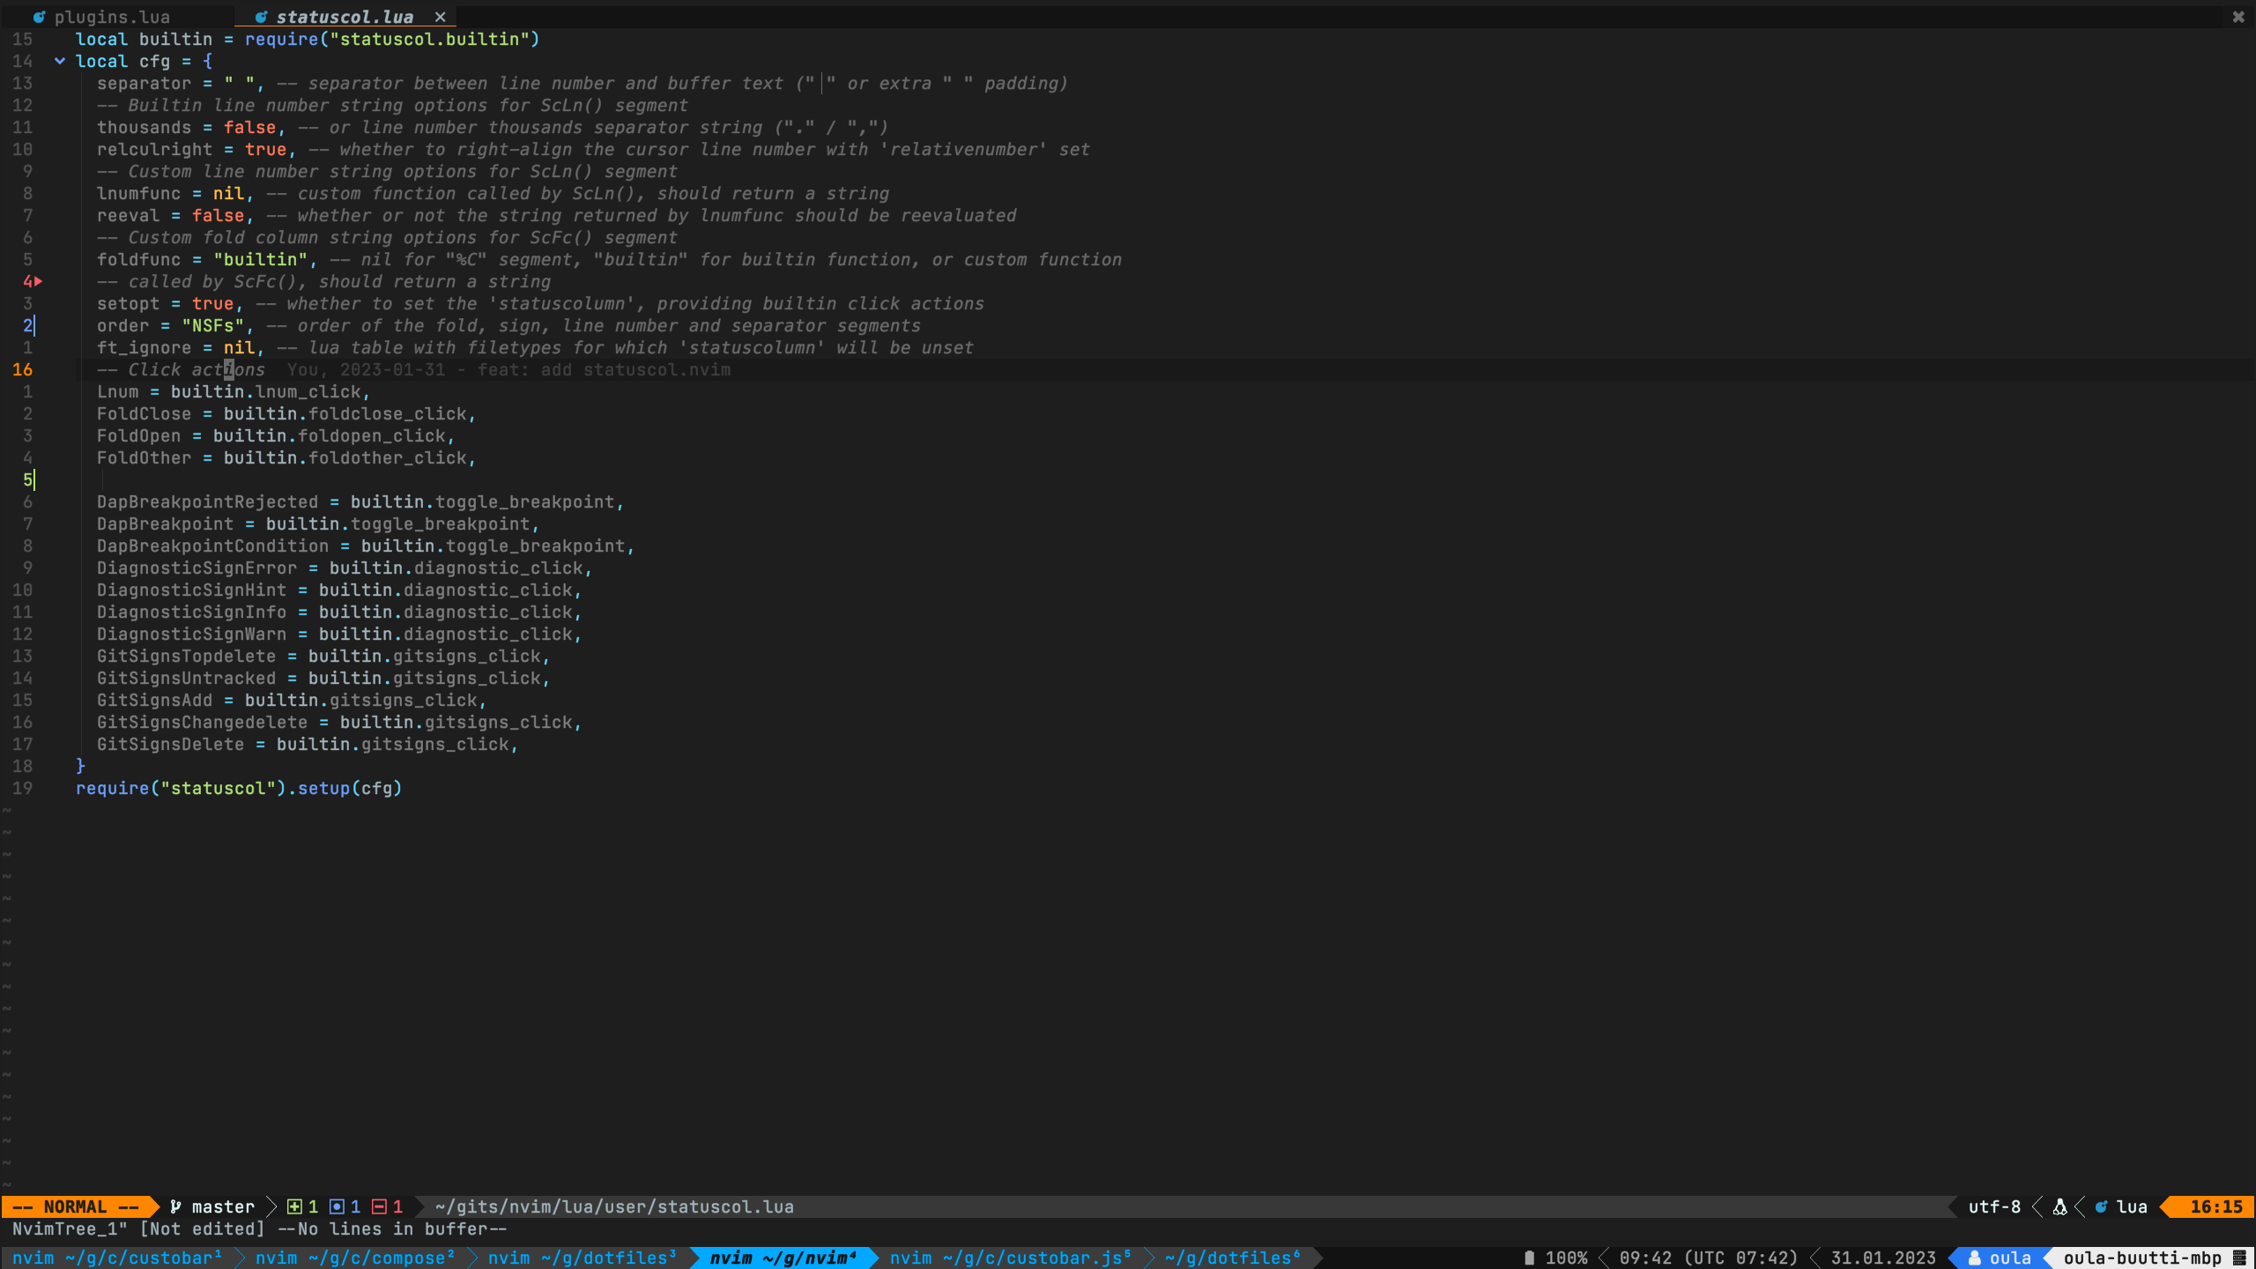Close the statuscol.lua buffer
The width and height of the screenshot is (2256, 1269).
coord(440,16)
